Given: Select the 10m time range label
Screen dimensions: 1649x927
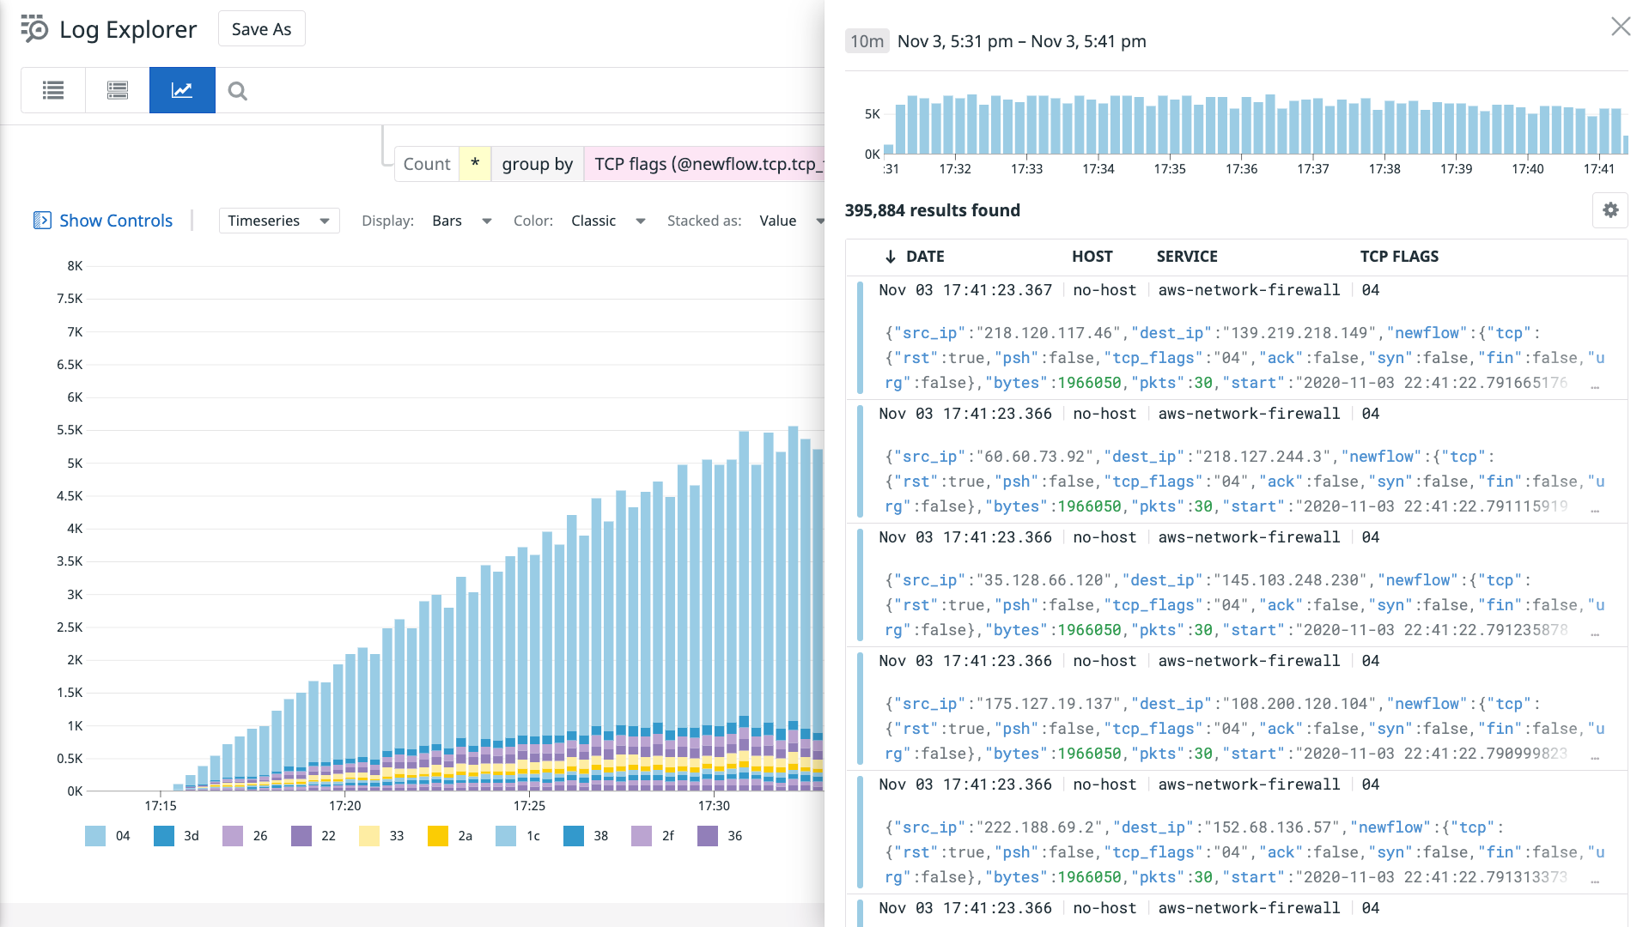Looking at the screenshot, I should click(867, 40).
